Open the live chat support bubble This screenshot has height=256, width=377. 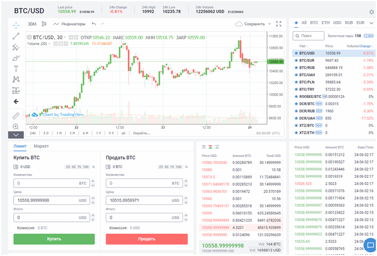(370, 245)
